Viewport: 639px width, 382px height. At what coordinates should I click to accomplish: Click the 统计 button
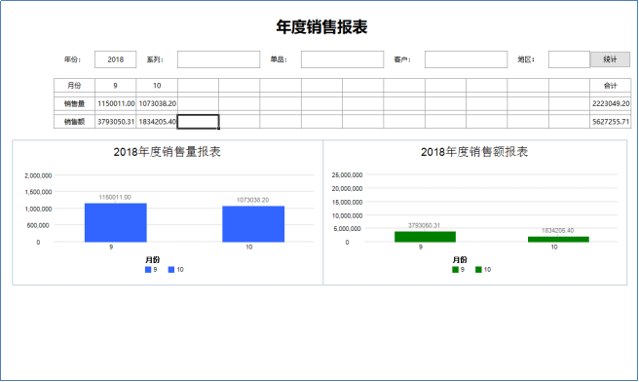tap(610, 59)
